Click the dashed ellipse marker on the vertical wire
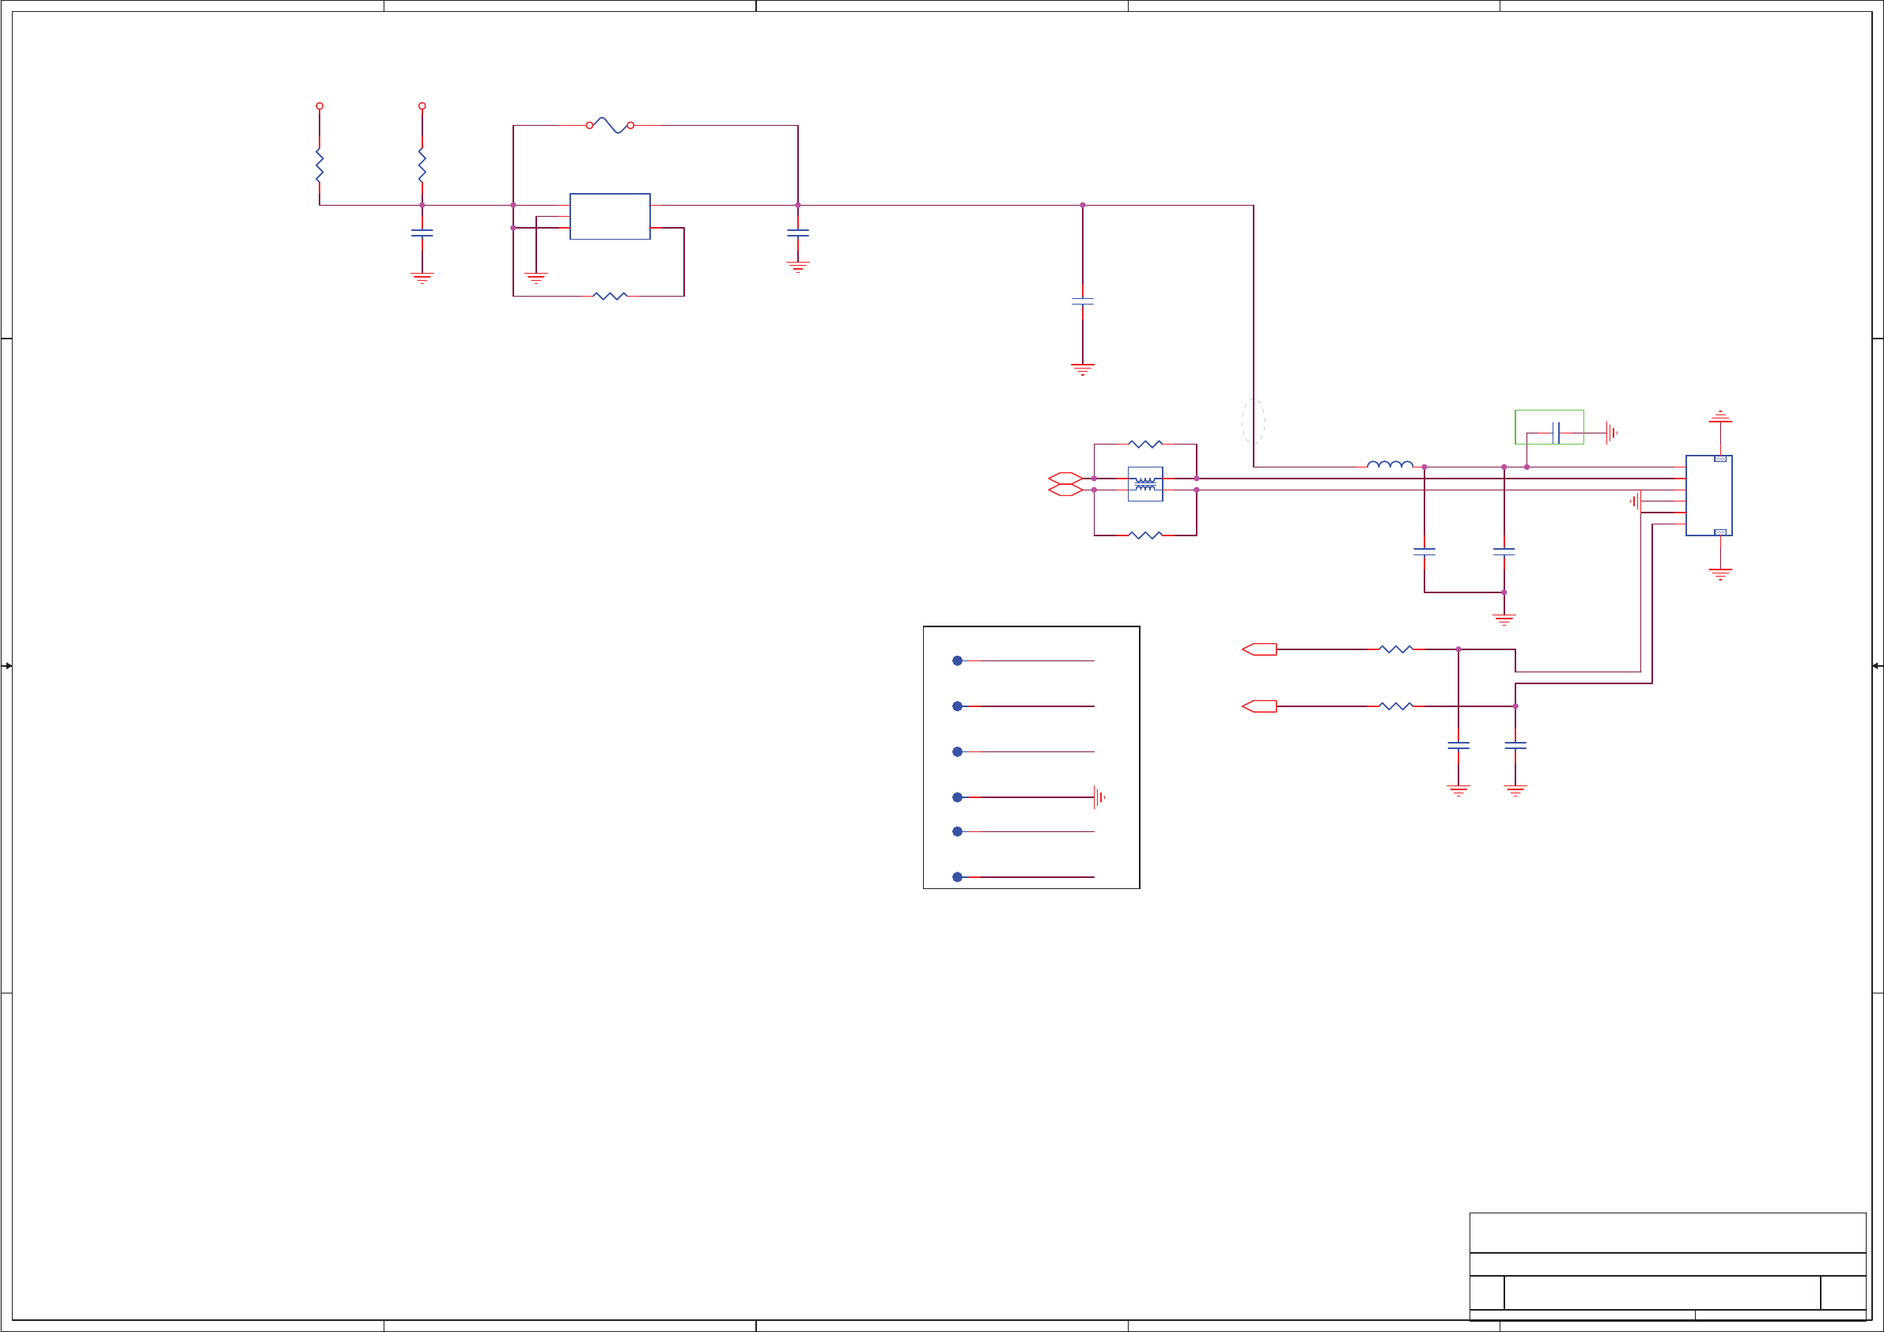Image resolution: width=1884 pixels, height=1332 pixels. pyautogui.click(x=1253, y=422)
